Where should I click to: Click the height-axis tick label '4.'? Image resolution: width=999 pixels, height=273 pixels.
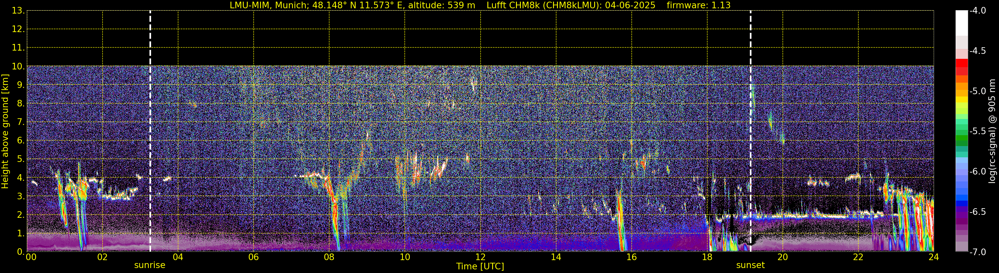coord(21,177)
